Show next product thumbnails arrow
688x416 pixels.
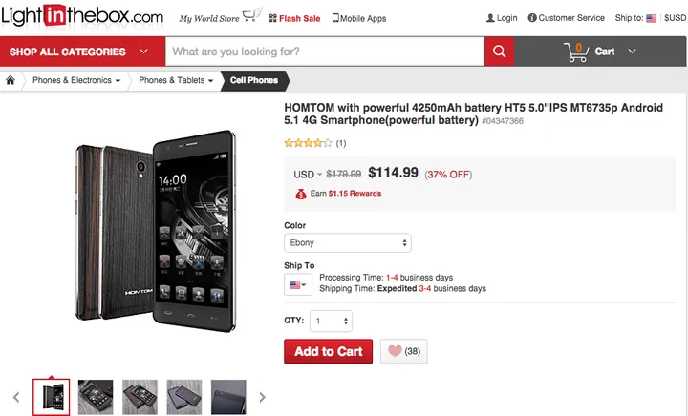click(x=263, y=397)
